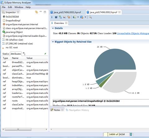Open the Help menu
Viewport: 149px width, 138px height.
28,7
